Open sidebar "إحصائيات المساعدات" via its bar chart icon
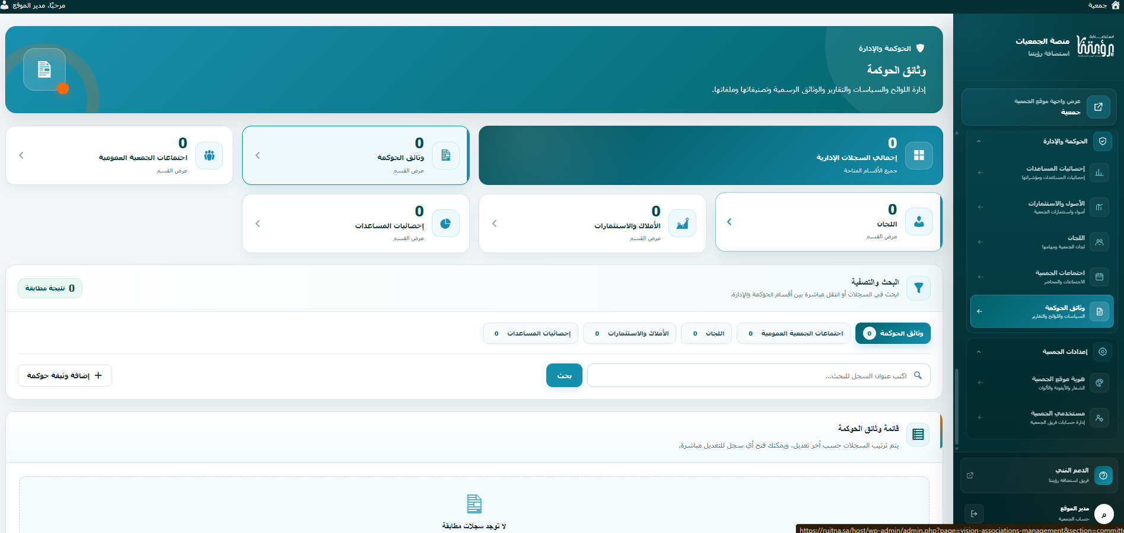The image size is (1124, 533). click(1099, 173)
